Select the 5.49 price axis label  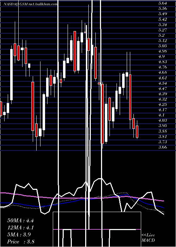(x=163, y=14)
